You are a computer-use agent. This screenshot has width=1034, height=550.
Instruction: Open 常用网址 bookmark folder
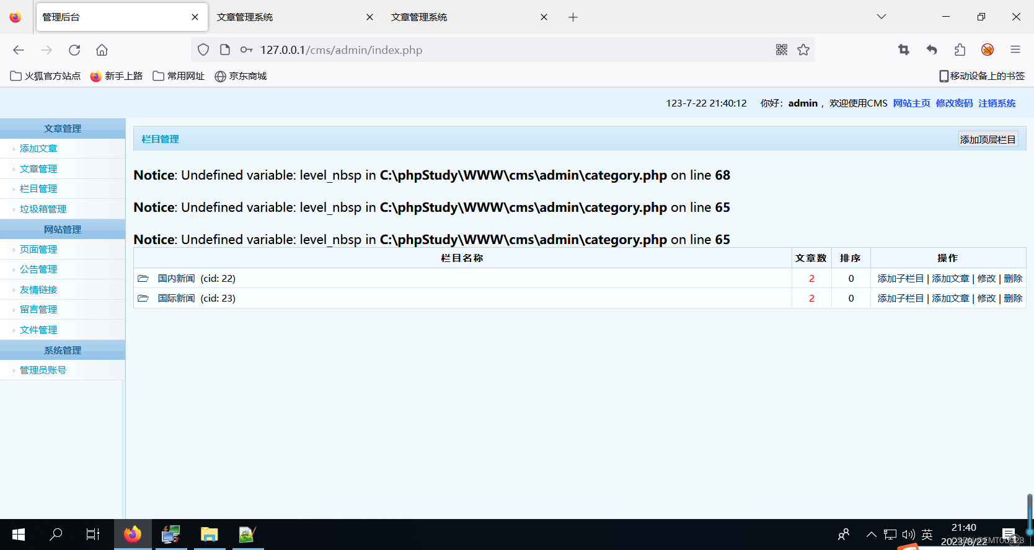pos(179,76)
